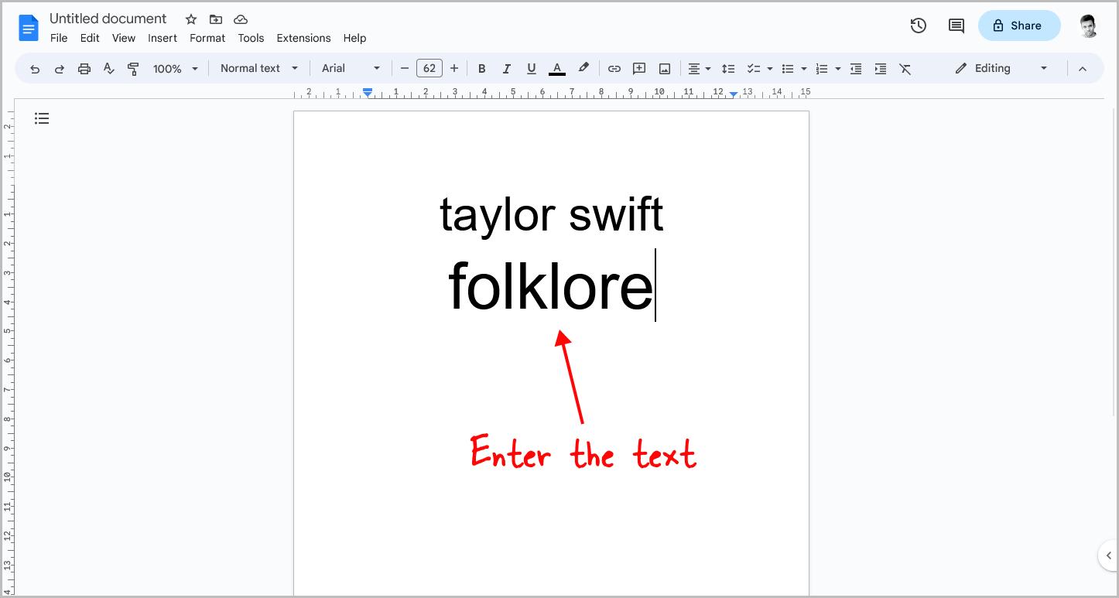Clear formatting from selected text
Screen dimensions: 1119x598
(x=905, y=69)
